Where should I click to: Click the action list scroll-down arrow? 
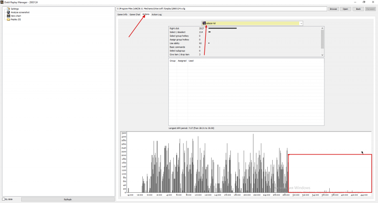coord(322,55)
